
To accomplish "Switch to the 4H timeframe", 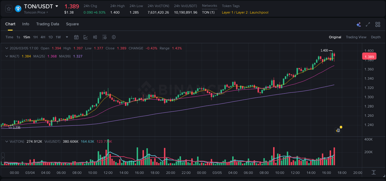I will [x=43, y=37].
